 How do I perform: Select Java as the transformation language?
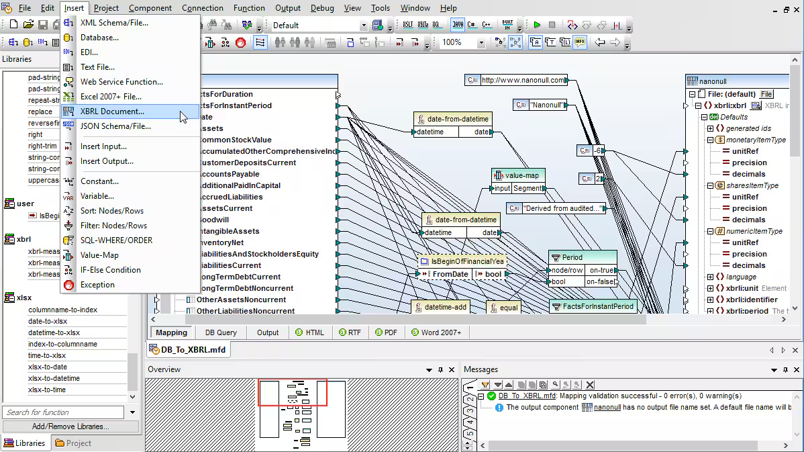[458, 25]
